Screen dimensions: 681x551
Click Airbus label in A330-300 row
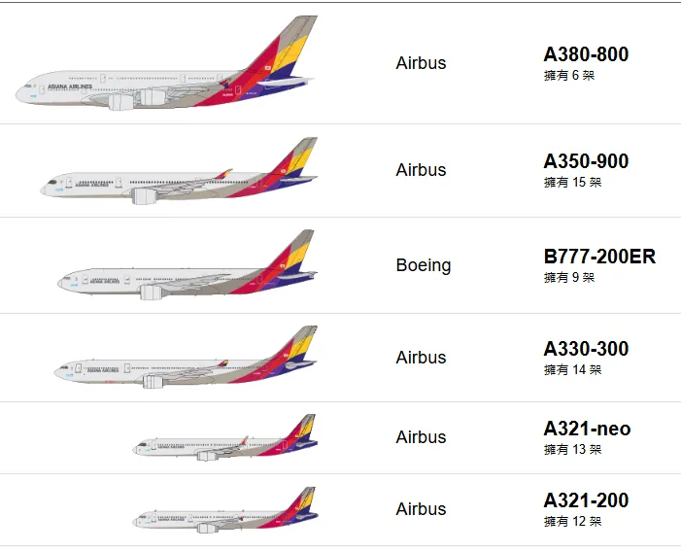click(421, 358)
